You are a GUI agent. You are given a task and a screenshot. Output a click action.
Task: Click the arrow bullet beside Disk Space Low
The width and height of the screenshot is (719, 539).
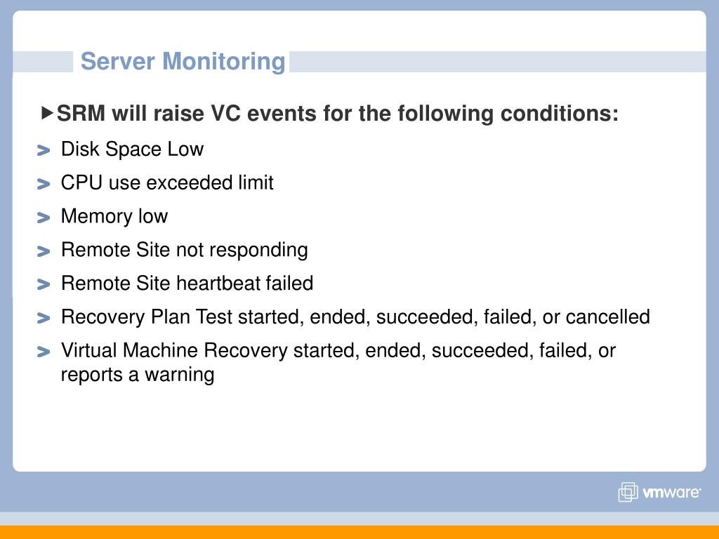(x=44, y=150)
